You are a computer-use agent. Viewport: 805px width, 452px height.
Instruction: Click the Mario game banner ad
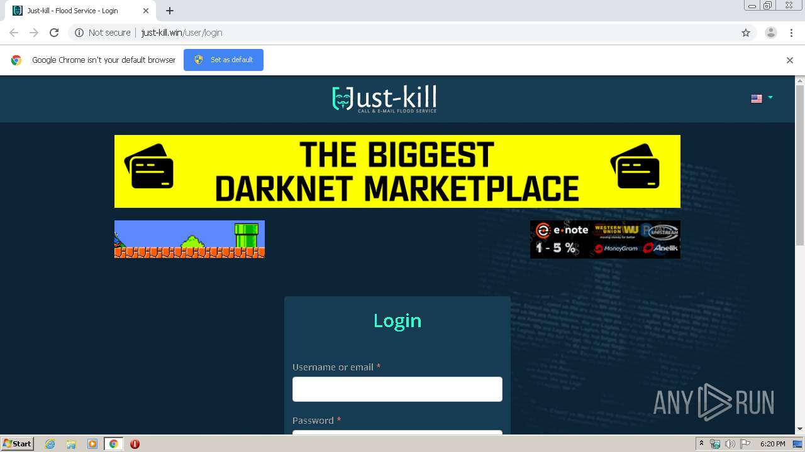click(x=189, y=239)
